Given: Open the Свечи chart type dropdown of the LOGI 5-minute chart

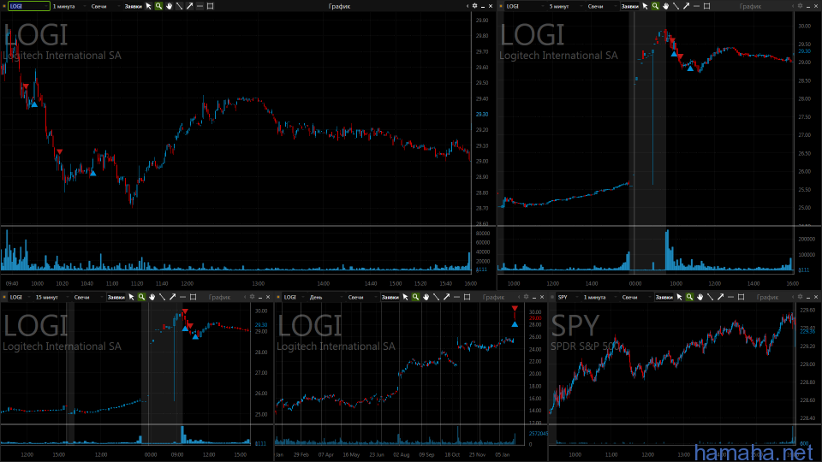Looking at the screenshot, I should click(601, 6).
